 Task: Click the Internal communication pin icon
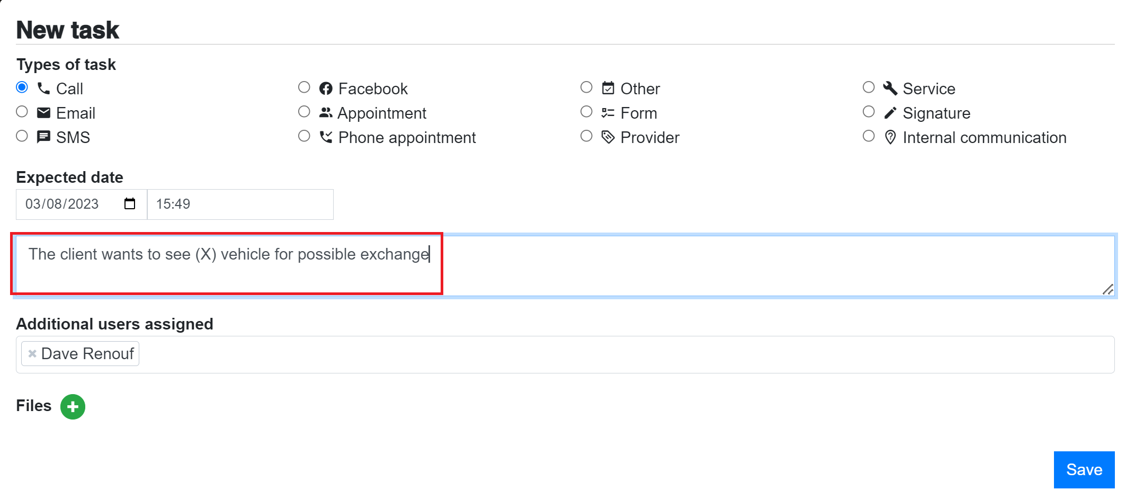(x=890, y=137)
